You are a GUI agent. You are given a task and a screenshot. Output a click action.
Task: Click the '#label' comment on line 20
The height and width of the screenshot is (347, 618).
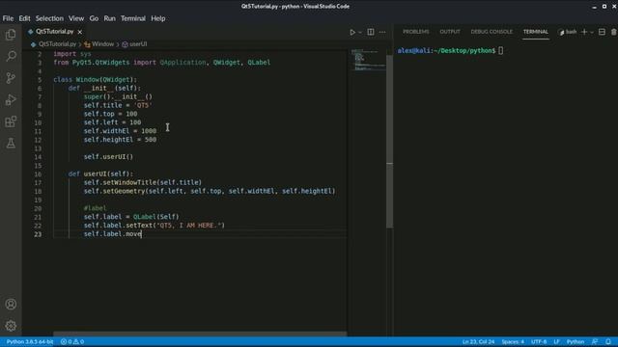coord(95,208)
